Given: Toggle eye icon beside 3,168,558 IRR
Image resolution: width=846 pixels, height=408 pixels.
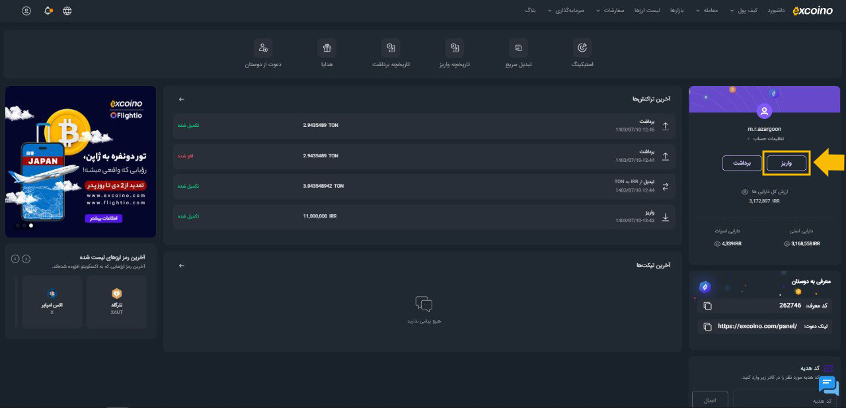Looking at the screenshot, I should coord(787,244).
